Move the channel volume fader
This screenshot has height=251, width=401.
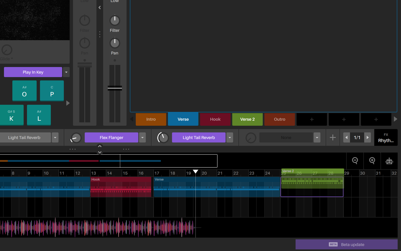click(115, 88)
